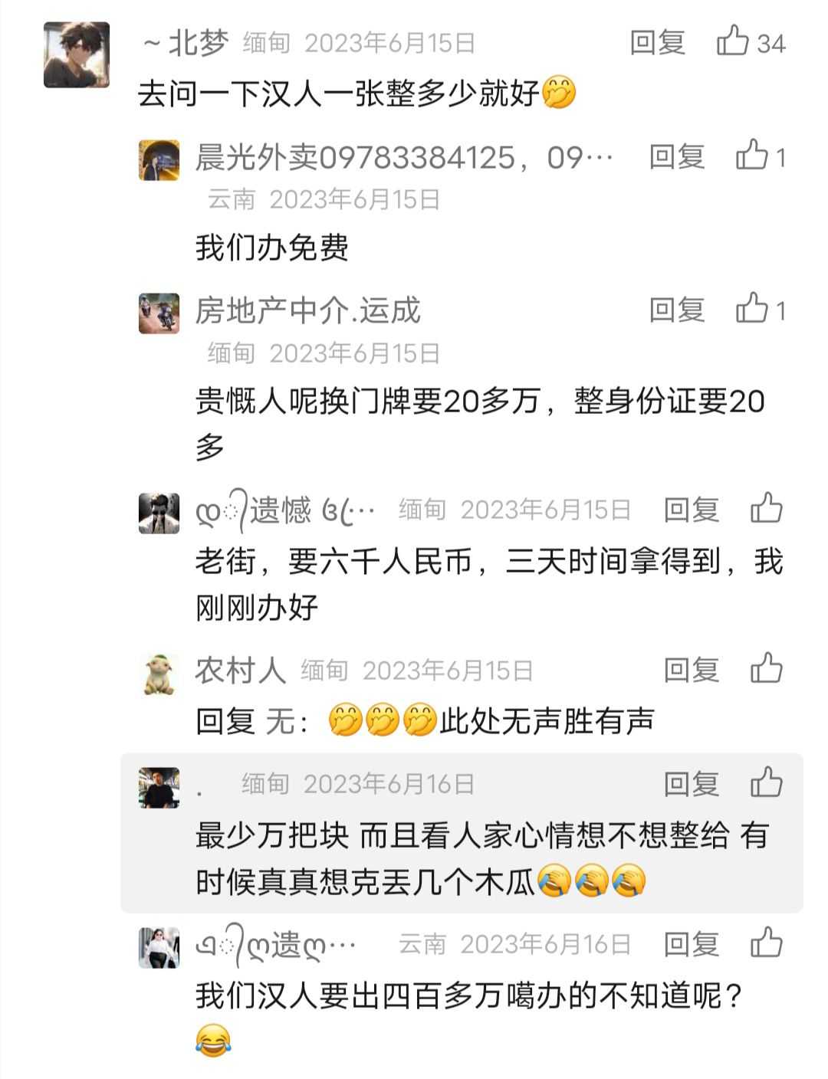The image size is (828, 1079).
Task: Like the 老街 六千人民币 comment
Action: (x=766, y=508)
